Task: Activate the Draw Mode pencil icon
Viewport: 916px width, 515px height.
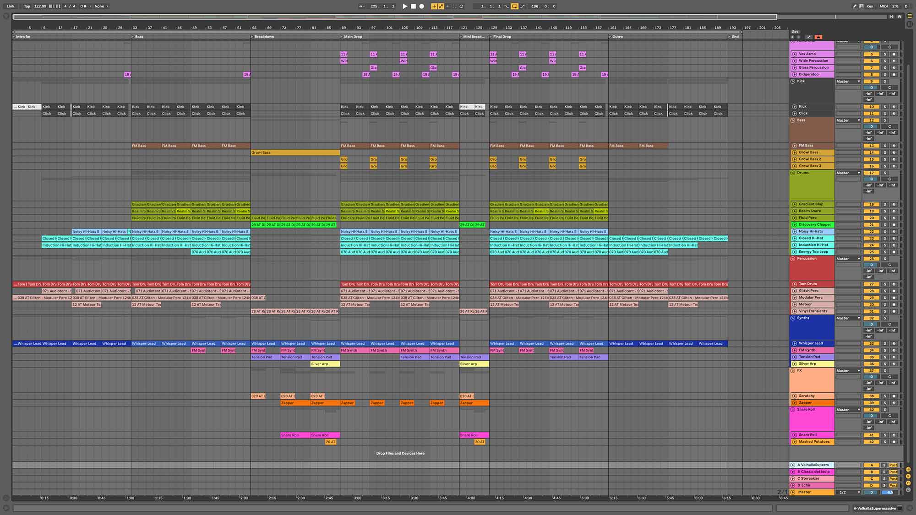Action: 855,6
